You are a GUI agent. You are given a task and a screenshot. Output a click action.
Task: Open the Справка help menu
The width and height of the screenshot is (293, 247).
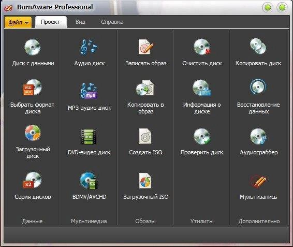[112, 22]
